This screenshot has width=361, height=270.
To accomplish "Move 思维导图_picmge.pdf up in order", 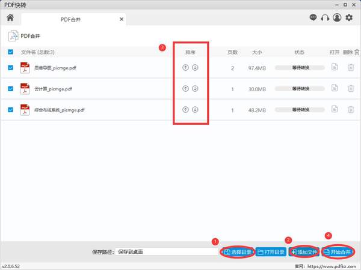I will tap(185, 67).
